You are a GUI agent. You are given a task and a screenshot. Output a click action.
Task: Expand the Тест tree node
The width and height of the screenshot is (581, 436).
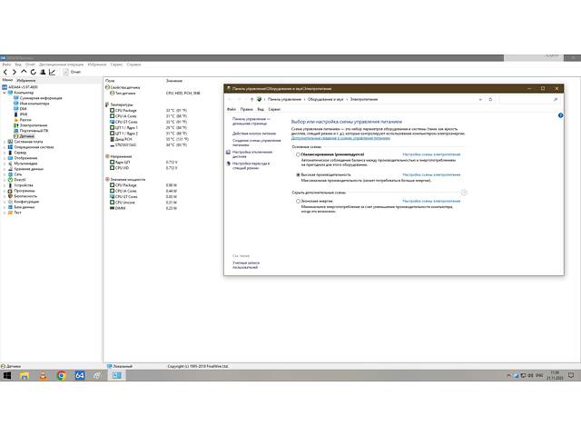coord(5,213)
